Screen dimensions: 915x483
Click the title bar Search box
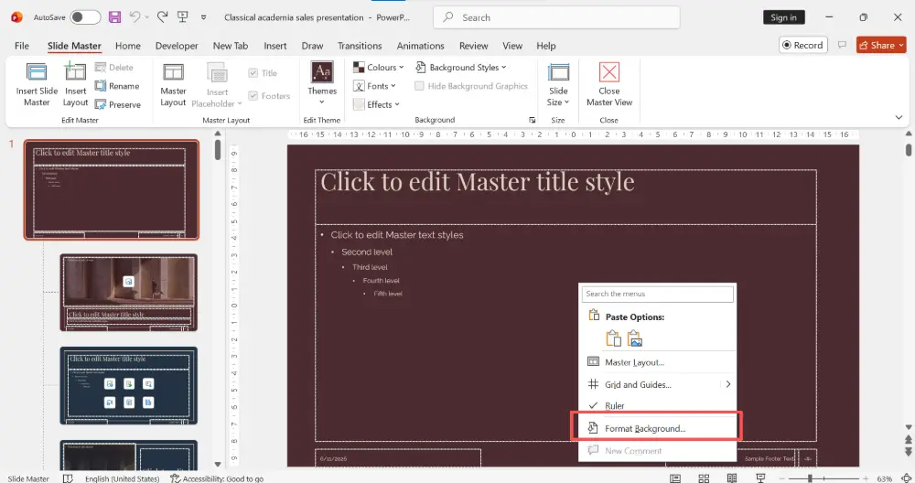(556, 17)
